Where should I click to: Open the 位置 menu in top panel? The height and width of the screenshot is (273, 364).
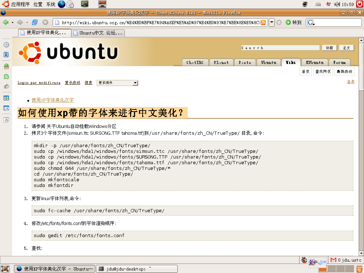(38, 4)
